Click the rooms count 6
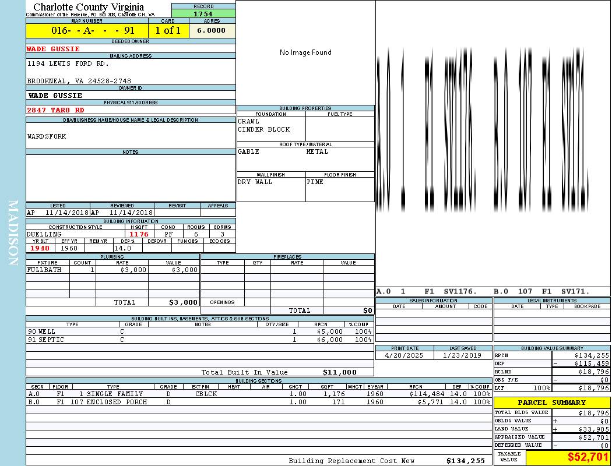 pyautogui.click(x=196, y=234)
